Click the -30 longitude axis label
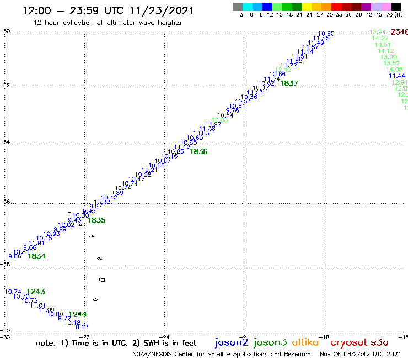Image resolution: width=408 pixels, height=359 pixels. click(5, 337)
